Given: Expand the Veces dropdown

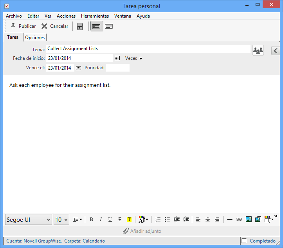Looking at the screenshot, I should (133, 58).
